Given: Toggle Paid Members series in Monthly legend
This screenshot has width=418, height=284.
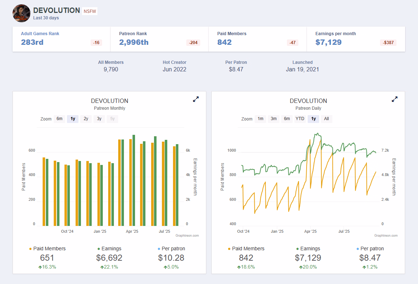Looking at the screenshot, I should tap(47, 248).
